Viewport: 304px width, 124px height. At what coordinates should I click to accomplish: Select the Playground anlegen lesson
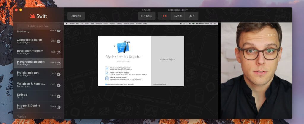point(38,63)
